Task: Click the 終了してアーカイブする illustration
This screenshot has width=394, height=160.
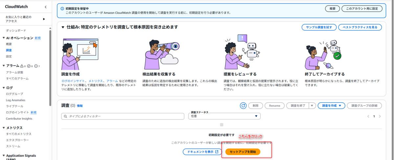Action: point(324,55)
